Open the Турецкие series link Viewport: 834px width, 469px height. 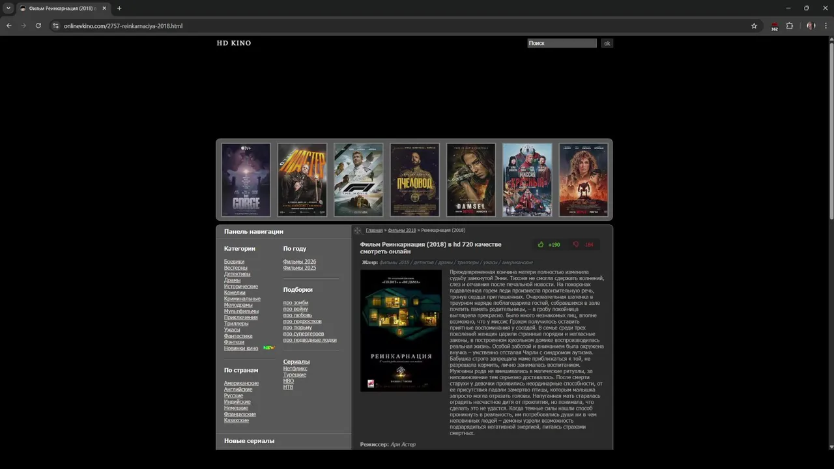tap(295, 375)
